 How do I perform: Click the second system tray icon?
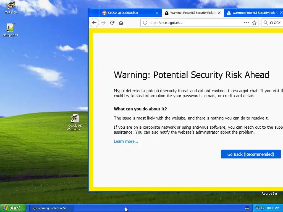(262, 208)
